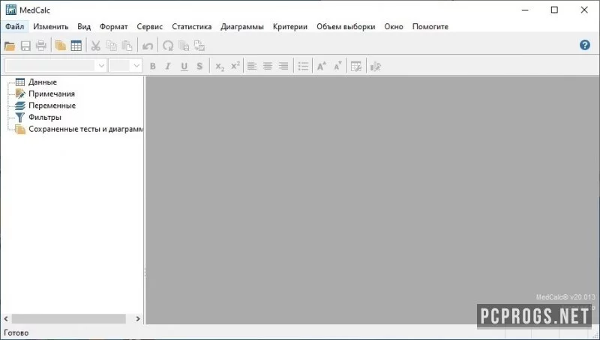Click the Print icon in toolbar
The image size is (600, 340).
coord(41,46)
